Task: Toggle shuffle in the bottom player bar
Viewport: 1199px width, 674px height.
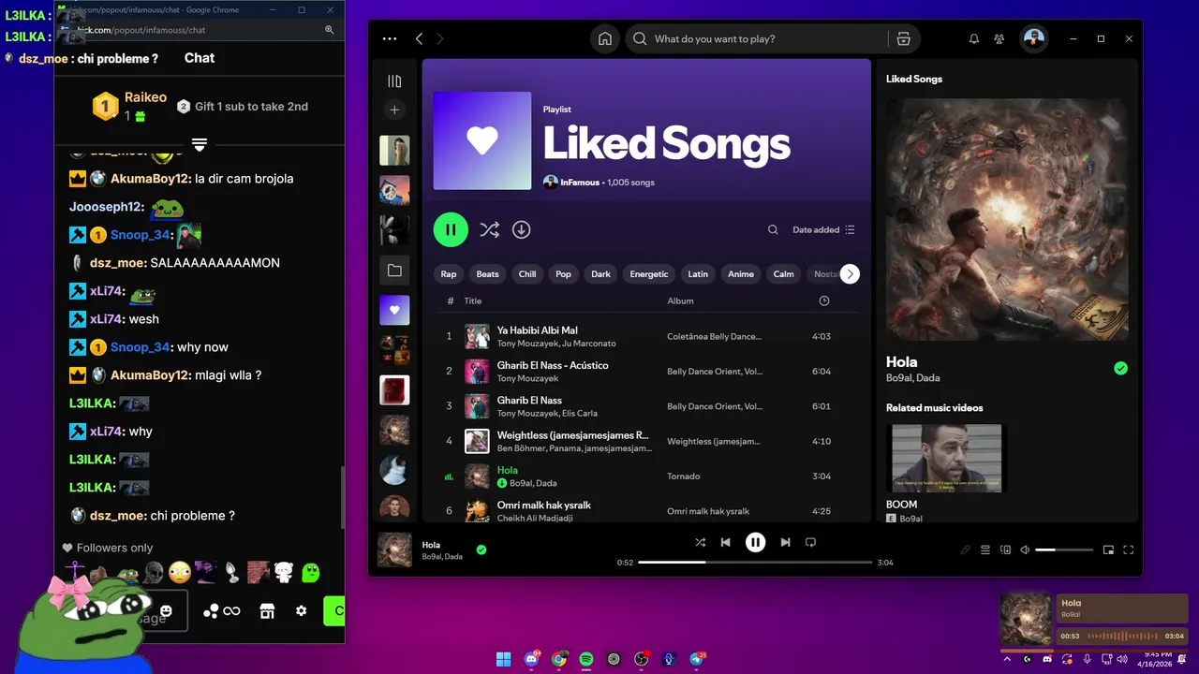Action: click(700, 542)
